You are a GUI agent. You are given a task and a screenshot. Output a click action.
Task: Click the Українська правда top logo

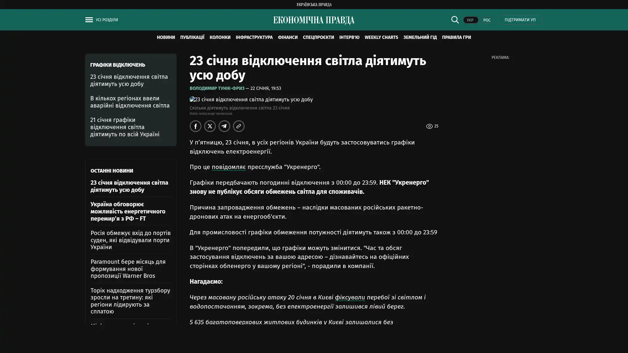point(314,5)
